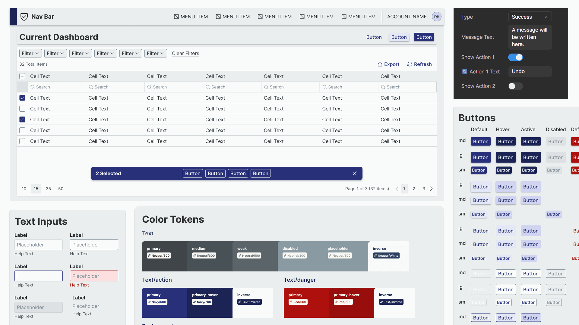Open the third Filter dropdown
The height and width of the screenshot is (325, 579).
pyautogui.click(x=81, y=53)
